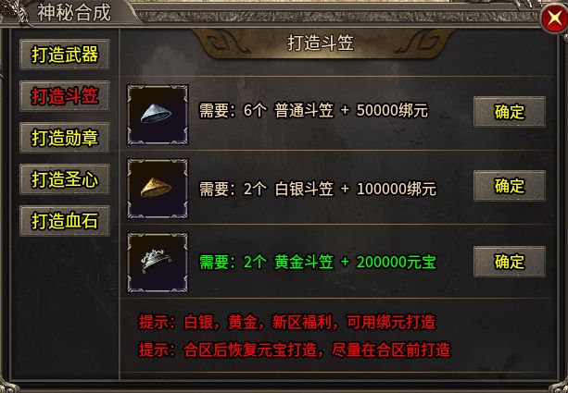This screenshot has height=393, width=568.
Task: Go to the 打造圣心 tab
Action: click(x=65, y=179)
